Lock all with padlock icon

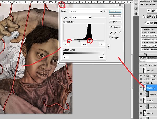[x=155, y=65]
